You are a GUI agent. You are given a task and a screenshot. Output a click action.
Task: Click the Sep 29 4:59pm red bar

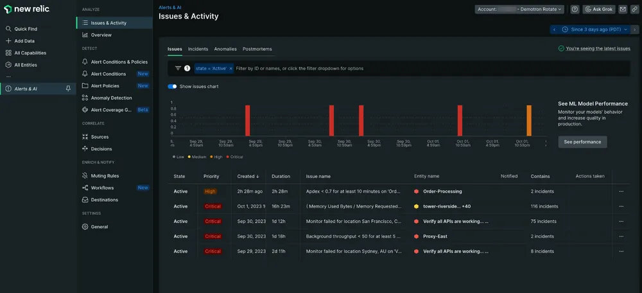click(247, 121)
